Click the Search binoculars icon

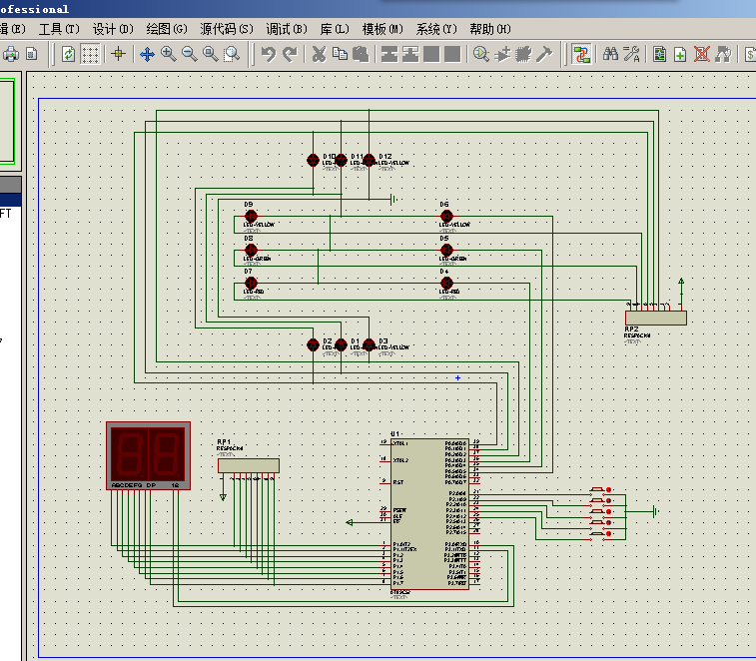pos(609,54)
